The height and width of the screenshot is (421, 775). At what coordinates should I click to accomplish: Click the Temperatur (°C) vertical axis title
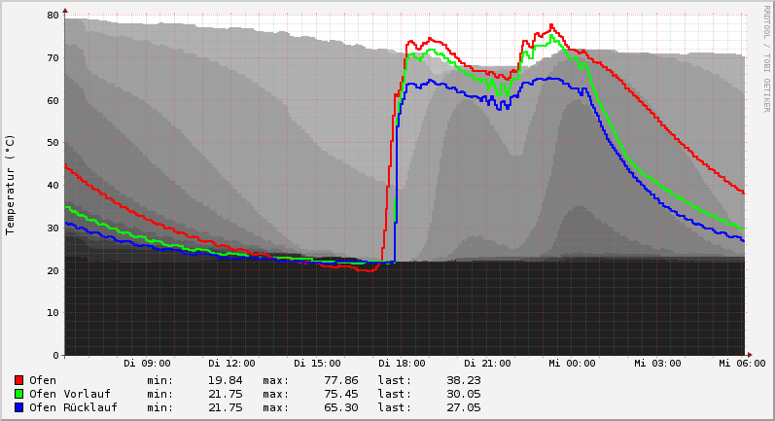click(11, 185)
